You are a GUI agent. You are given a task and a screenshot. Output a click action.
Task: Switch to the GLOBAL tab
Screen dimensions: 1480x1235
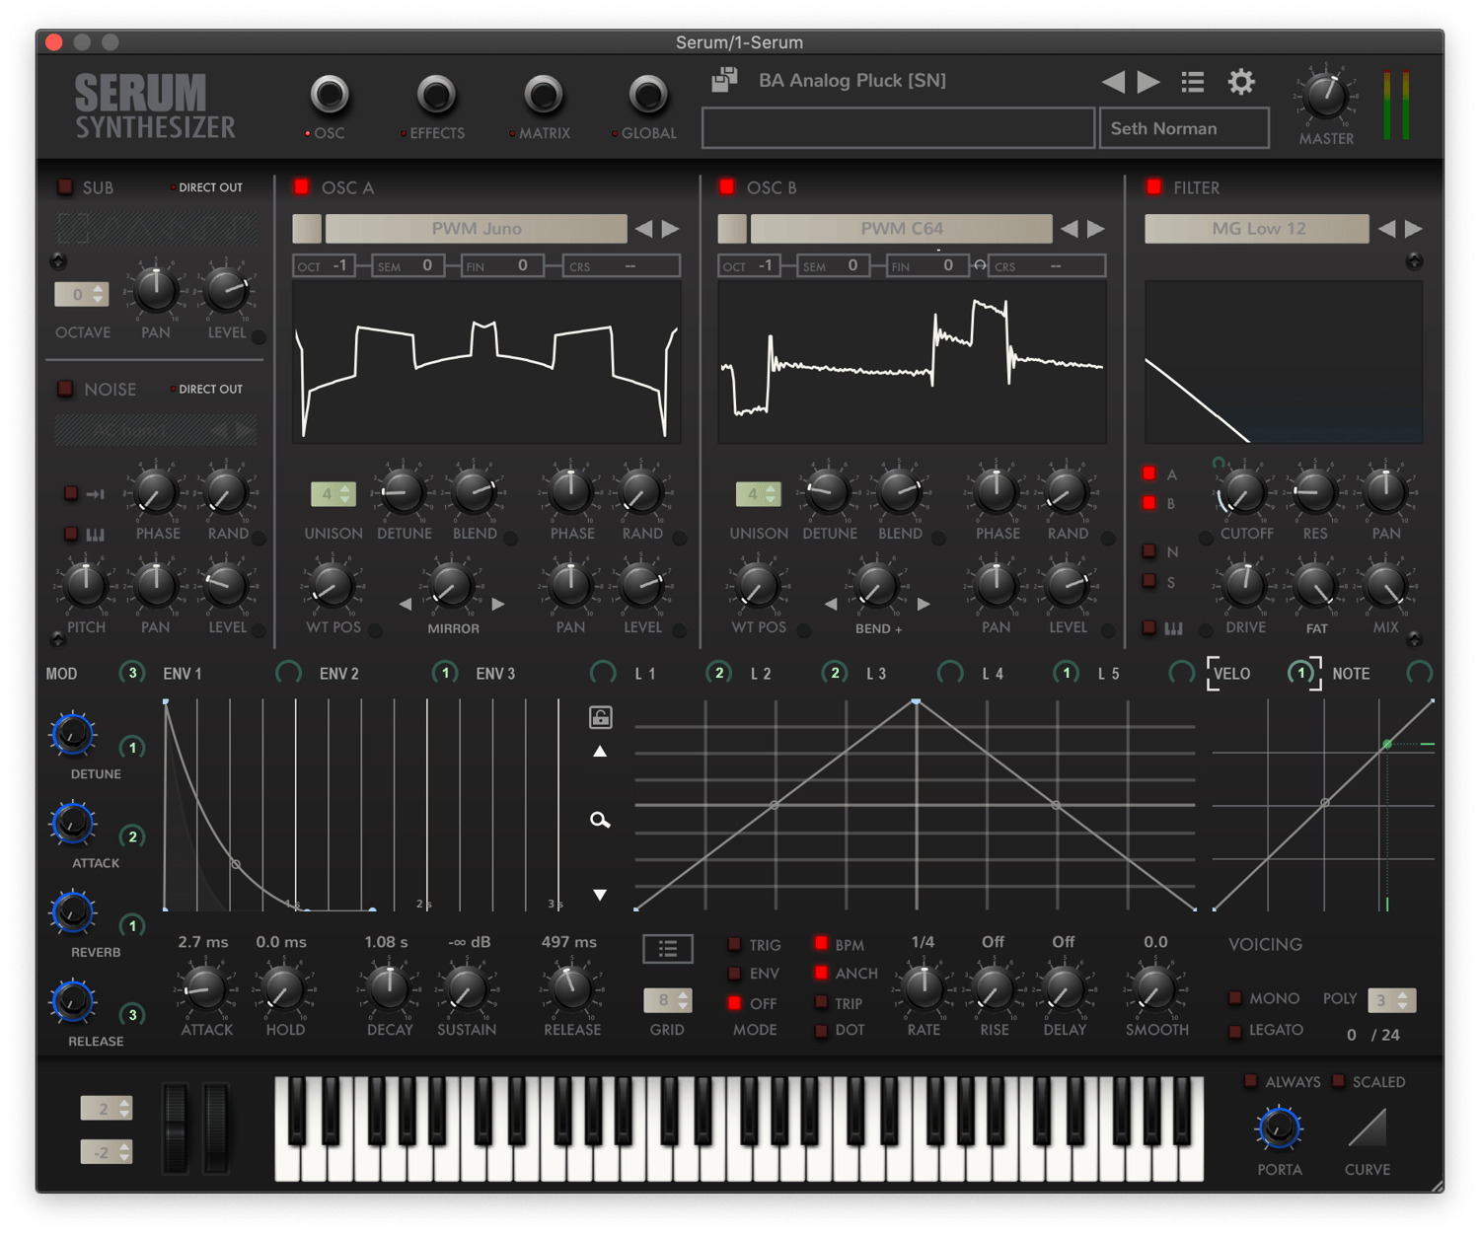(x=647, y=96)
